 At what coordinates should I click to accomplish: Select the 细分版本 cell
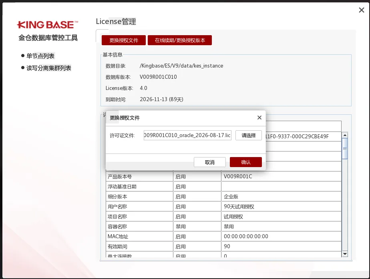point(139,196)
